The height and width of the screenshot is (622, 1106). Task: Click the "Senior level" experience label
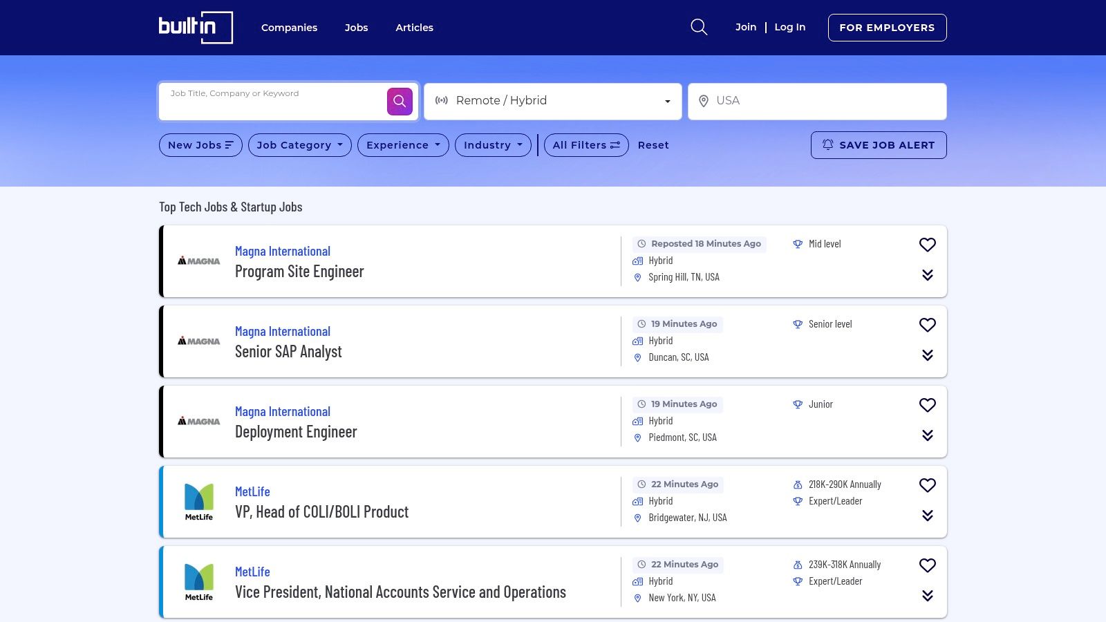[x=830, y=324]
